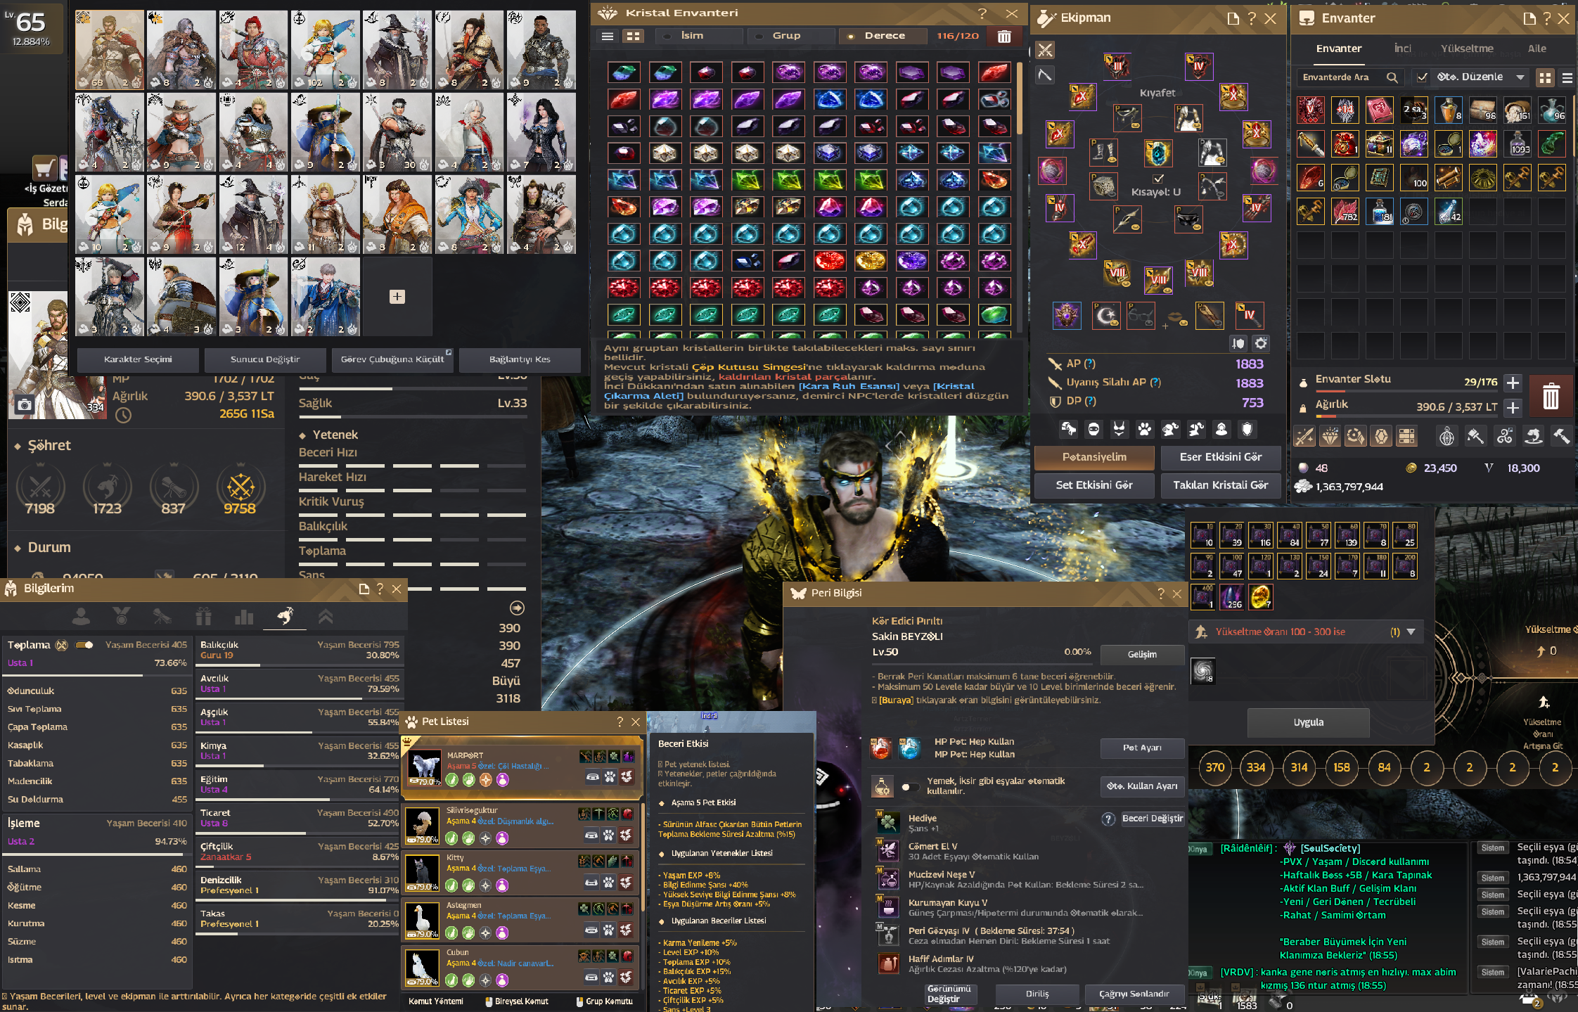1578x1012 pixels.
Task: Click the Takılan Kristali Gör button
Action: (x=1220, y=485)
